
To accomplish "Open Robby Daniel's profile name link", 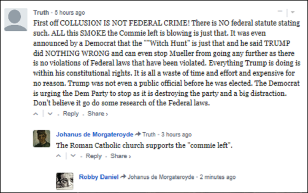I will pyautogui.click(x=98, y=177).
